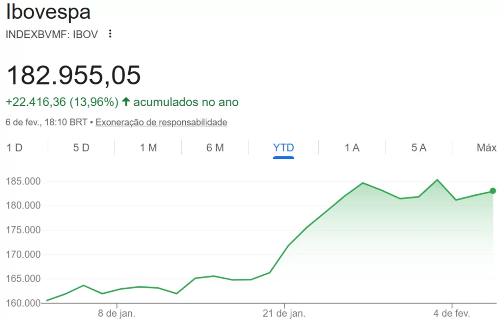Click the 4 de fev. axis date
Viewport: 503px width, 321px height.
pos(452,313)
